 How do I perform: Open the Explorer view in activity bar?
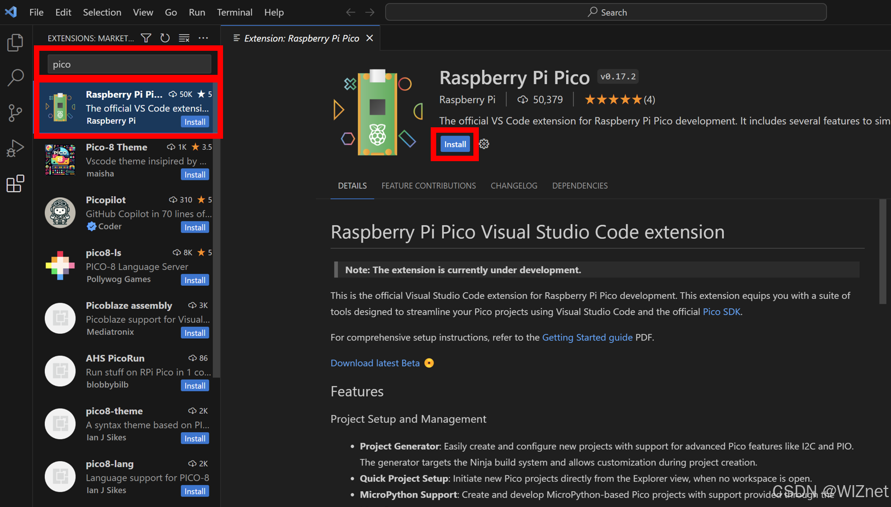coord(15,43)
